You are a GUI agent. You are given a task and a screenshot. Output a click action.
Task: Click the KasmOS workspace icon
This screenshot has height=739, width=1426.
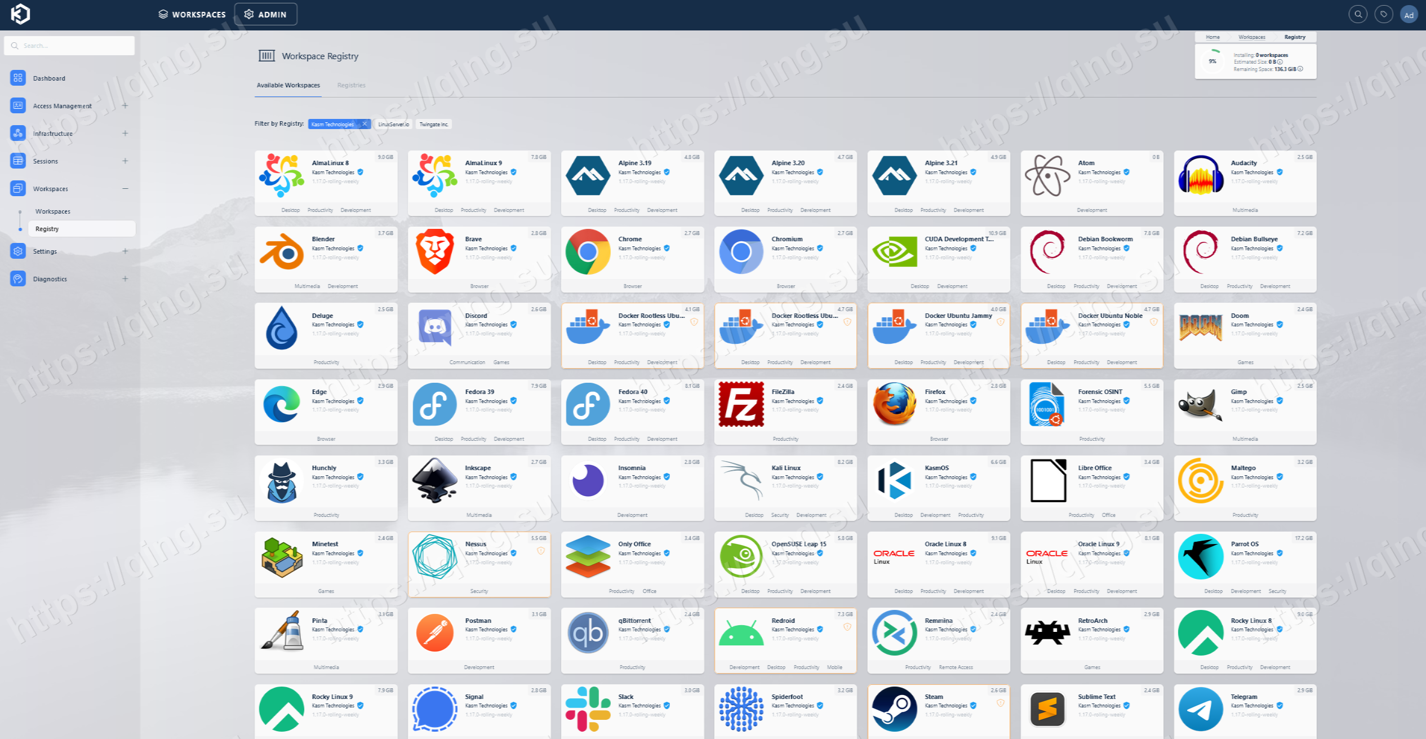tap(894, 480)
